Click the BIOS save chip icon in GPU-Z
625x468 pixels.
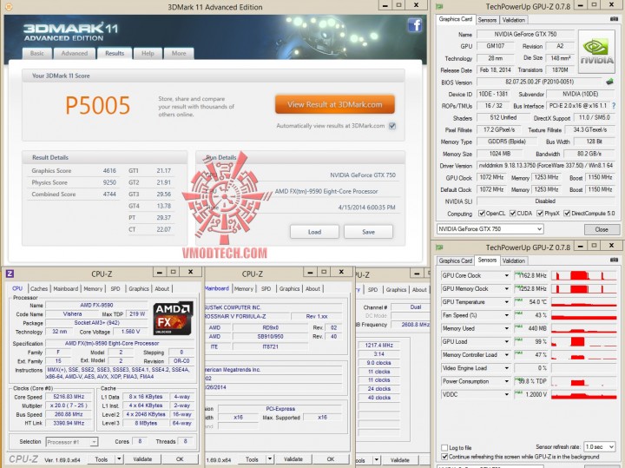coord(609,82)
